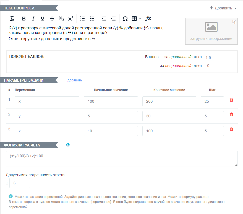Viewport: 243px width, 214px height.
Task: Edit the start value 10 for z
Action: [x=111, y=131]
